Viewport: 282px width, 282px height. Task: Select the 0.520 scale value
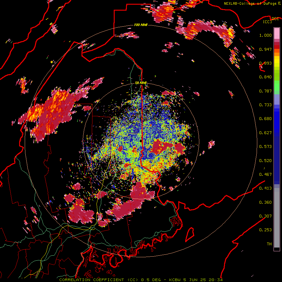(x=265, y=161)
